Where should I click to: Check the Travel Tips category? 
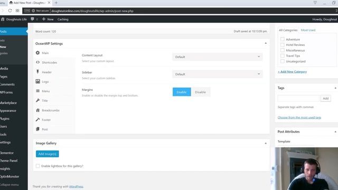click(283, 56)
